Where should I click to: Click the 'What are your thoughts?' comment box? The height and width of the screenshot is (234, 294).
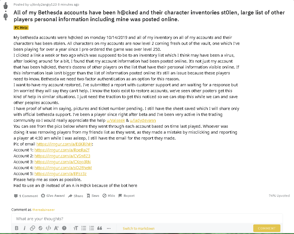147,219
